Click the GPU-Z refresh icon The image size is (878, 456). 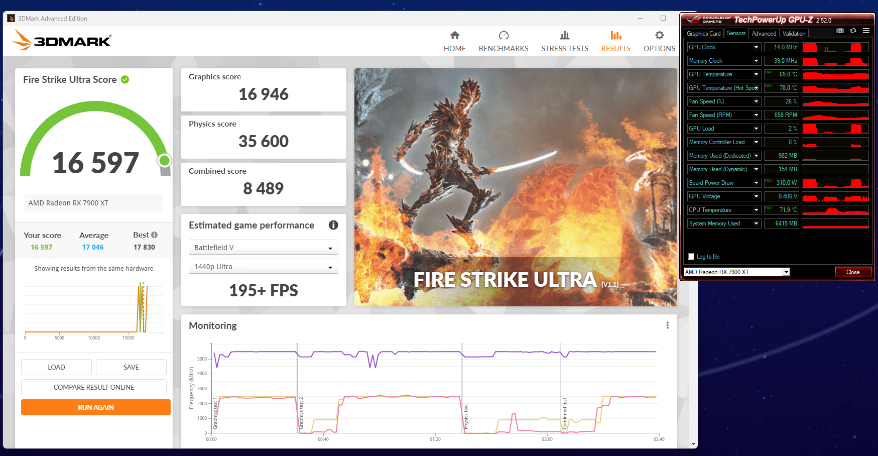pyautogui.click(x=853, y=31)
